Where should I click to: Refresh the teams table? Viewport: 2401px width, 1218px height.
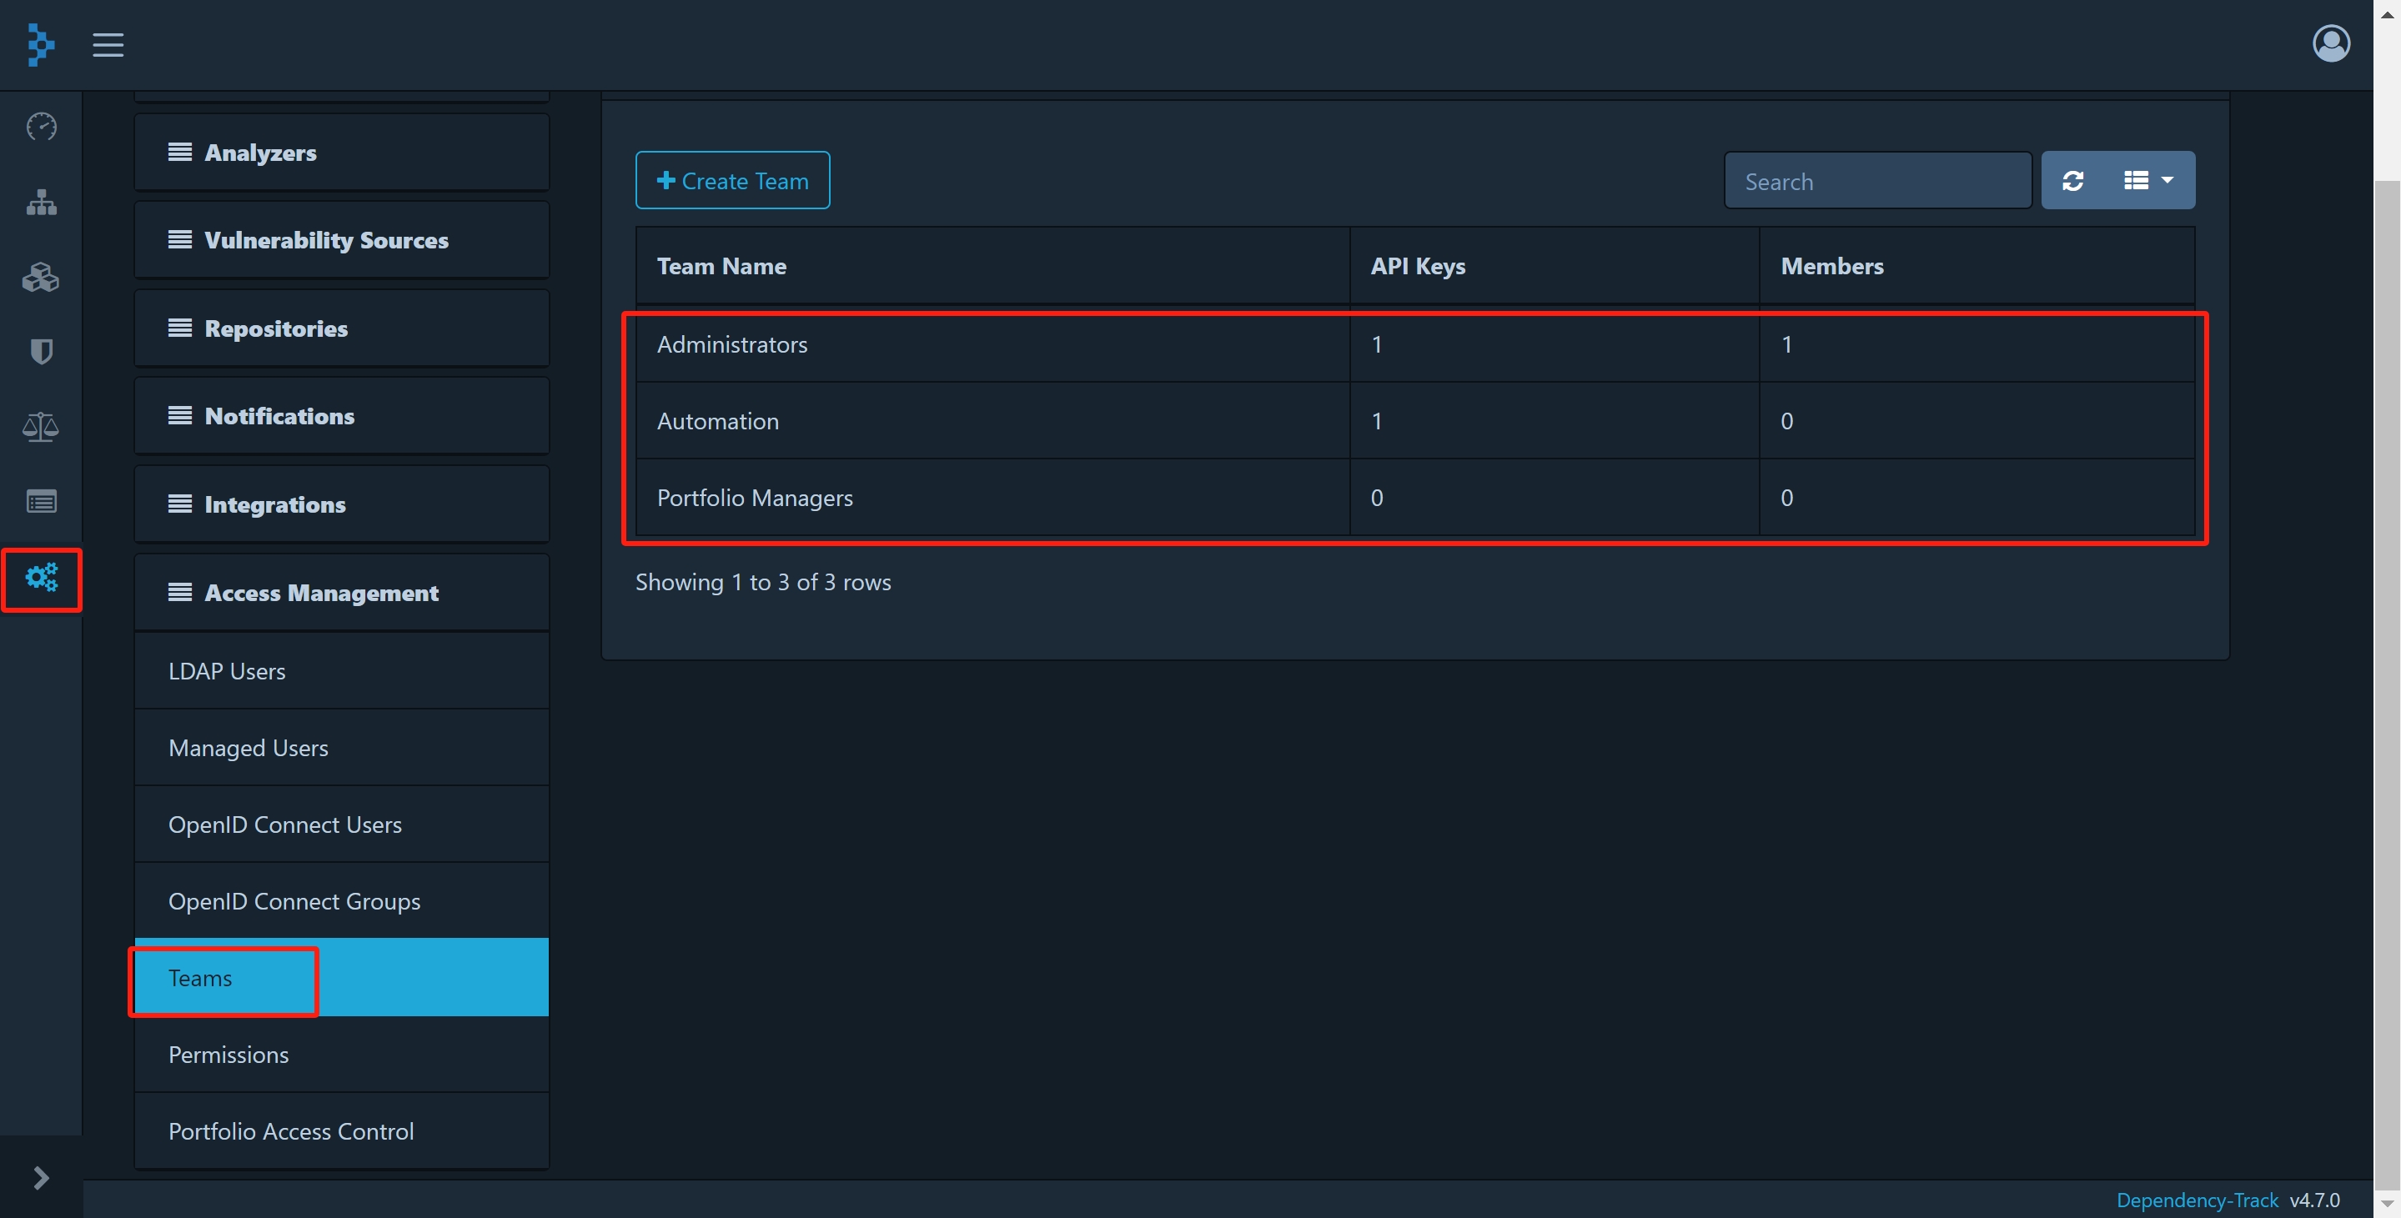[2073, 181]
